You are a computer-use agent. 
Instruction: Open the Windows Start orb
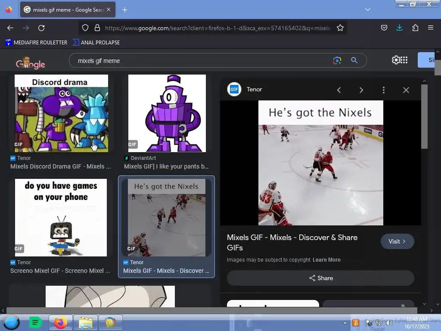pyautogui.click(x=11, y=322)
